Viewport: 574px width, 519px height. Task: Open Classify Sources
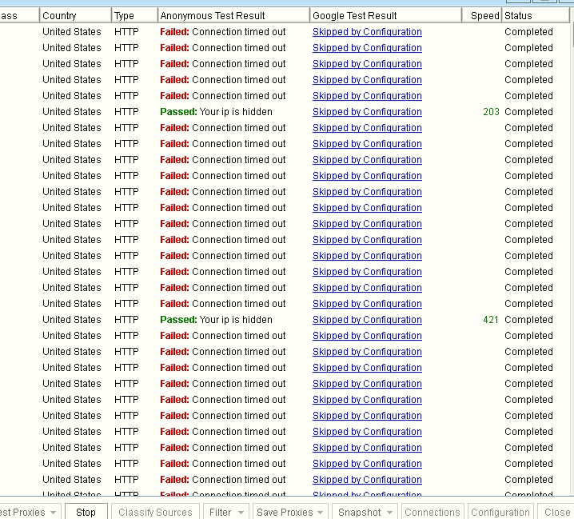click(155, 512)
